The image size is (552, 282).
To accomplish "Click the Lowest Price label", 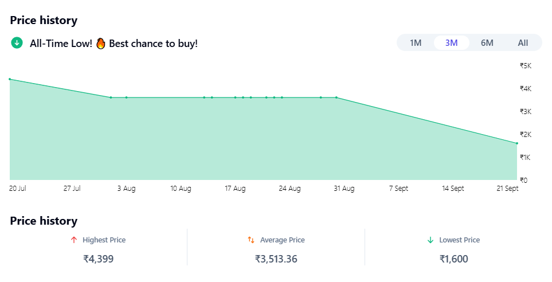I will pyautogui.click(x=460, y=240).
